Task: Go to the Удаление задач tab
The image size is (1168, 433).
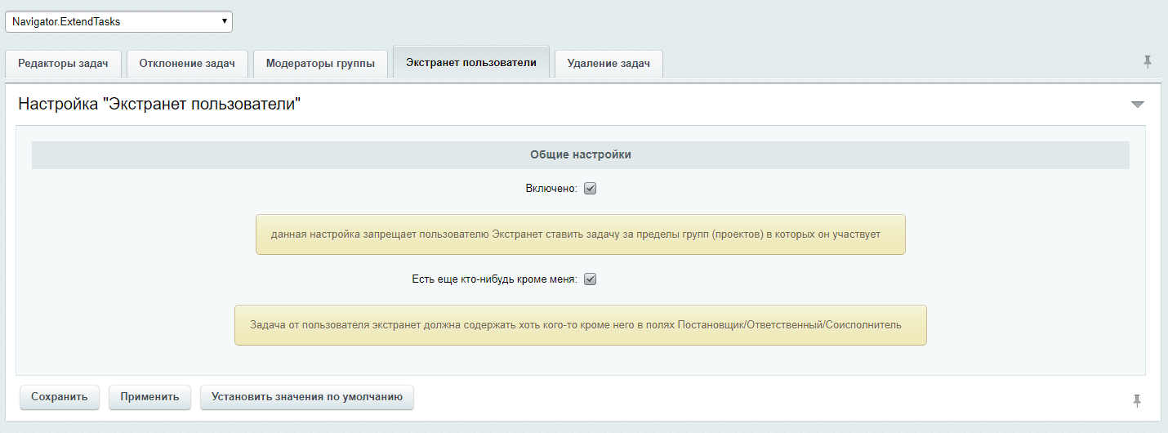Action: [609, 64]
